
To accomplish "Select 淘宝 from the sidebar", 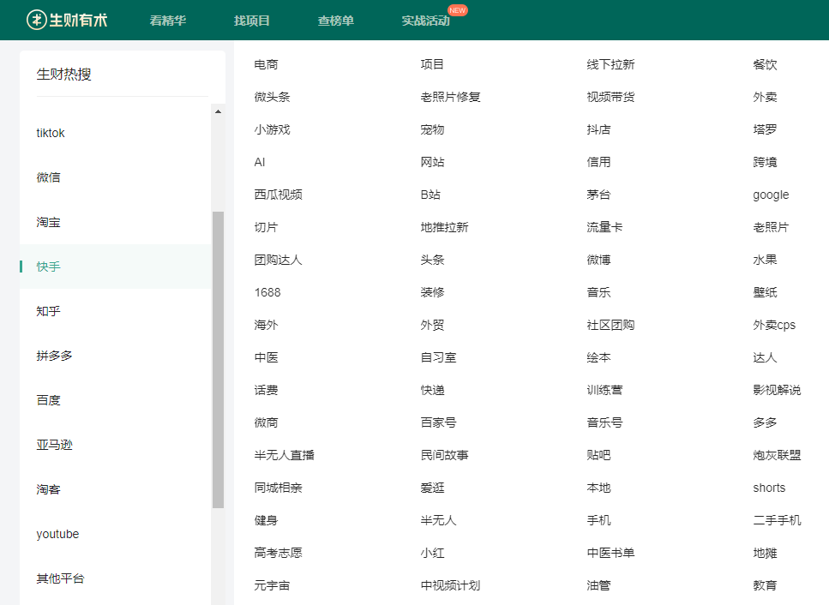I will 48,223.
